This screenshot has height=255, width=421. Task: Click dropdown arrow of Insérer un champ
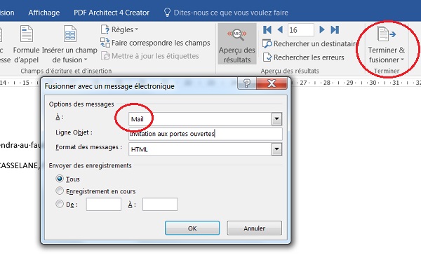86,60
